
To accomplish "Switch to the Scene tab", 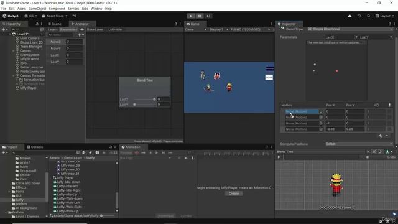I will [55, 24].
